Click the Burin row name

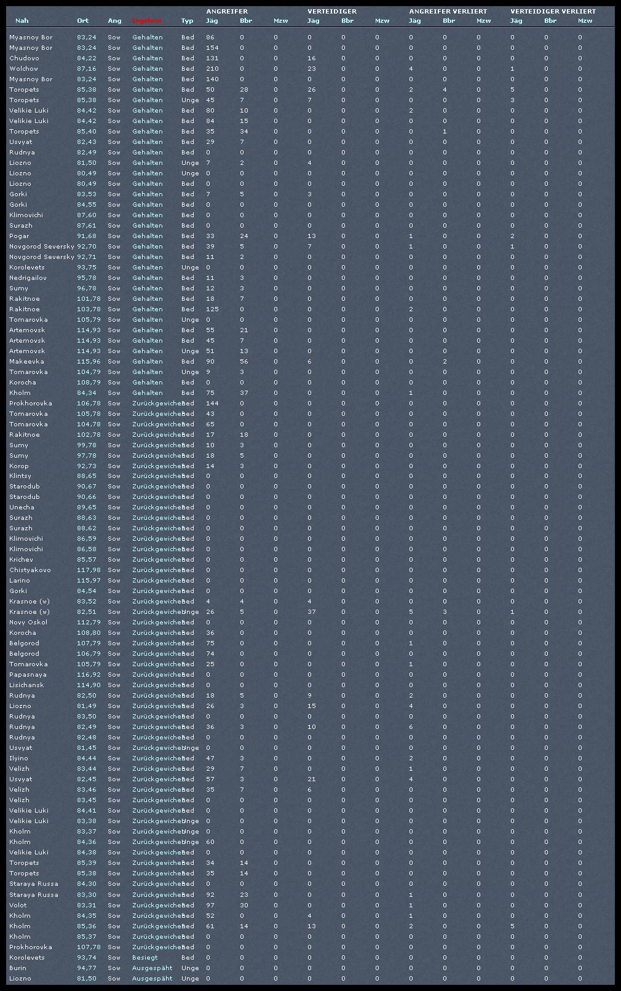18,968
